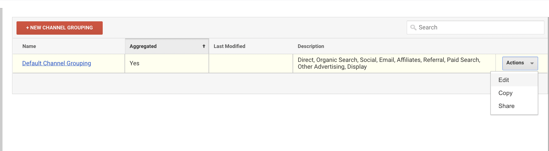Click the empty gray table footer area
This screenshot has width=549, height=151.
point(249,84)
